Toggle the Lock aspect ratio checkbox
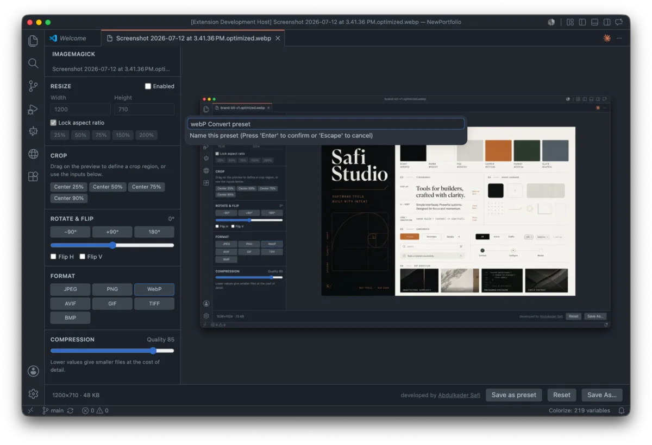This screenshot has width=652, height=445. 53,123
